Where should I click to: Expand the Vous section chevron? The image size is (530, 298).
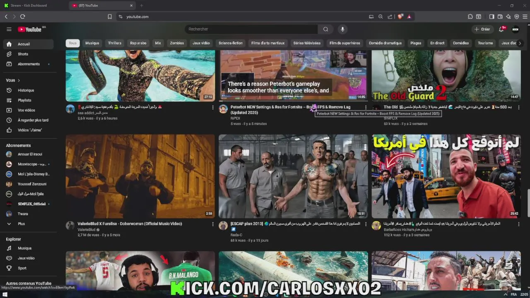(19, 80)
